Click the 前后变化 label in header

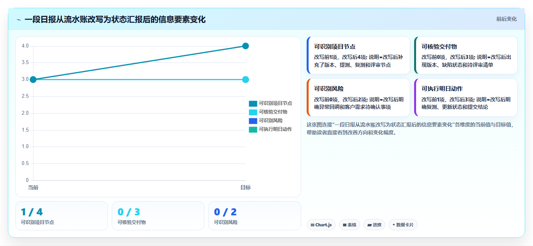pyautogui.click(x=506, y=19)
